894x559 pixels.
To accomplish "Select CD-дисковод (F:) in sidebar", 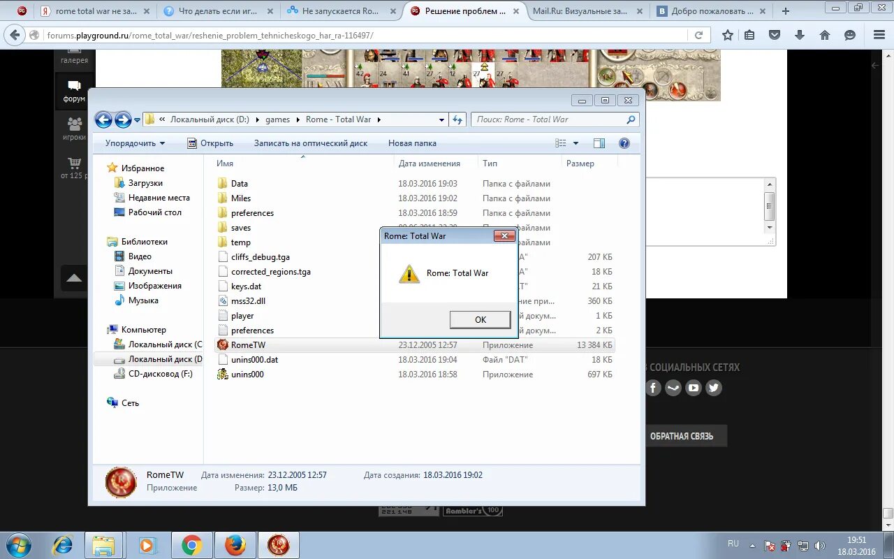I will pos(160,374).
